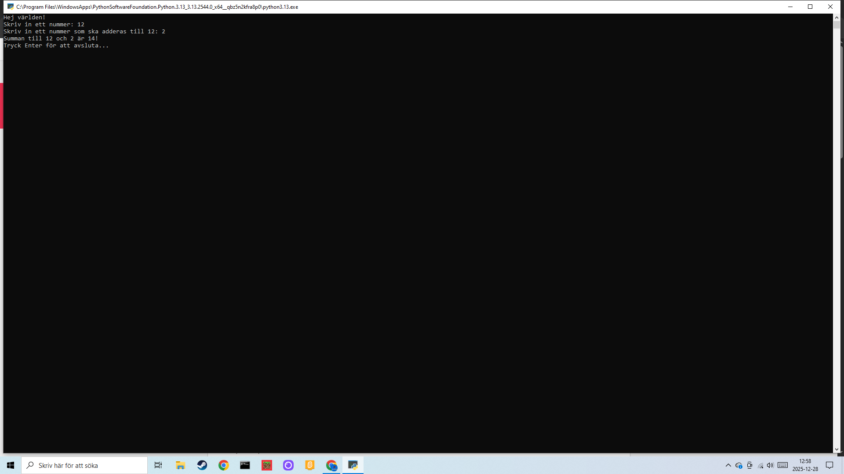This screenshot has width=844, height=474.
Task: Open the volume speaker control
Action: pyautogui.click(x=770, y=465)
